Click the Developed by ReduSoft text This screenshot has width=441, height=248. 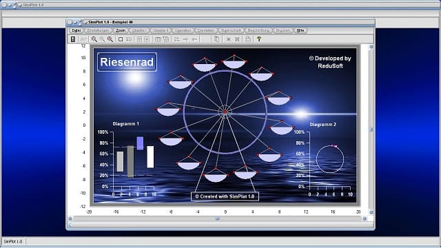[x=330, y=62]
